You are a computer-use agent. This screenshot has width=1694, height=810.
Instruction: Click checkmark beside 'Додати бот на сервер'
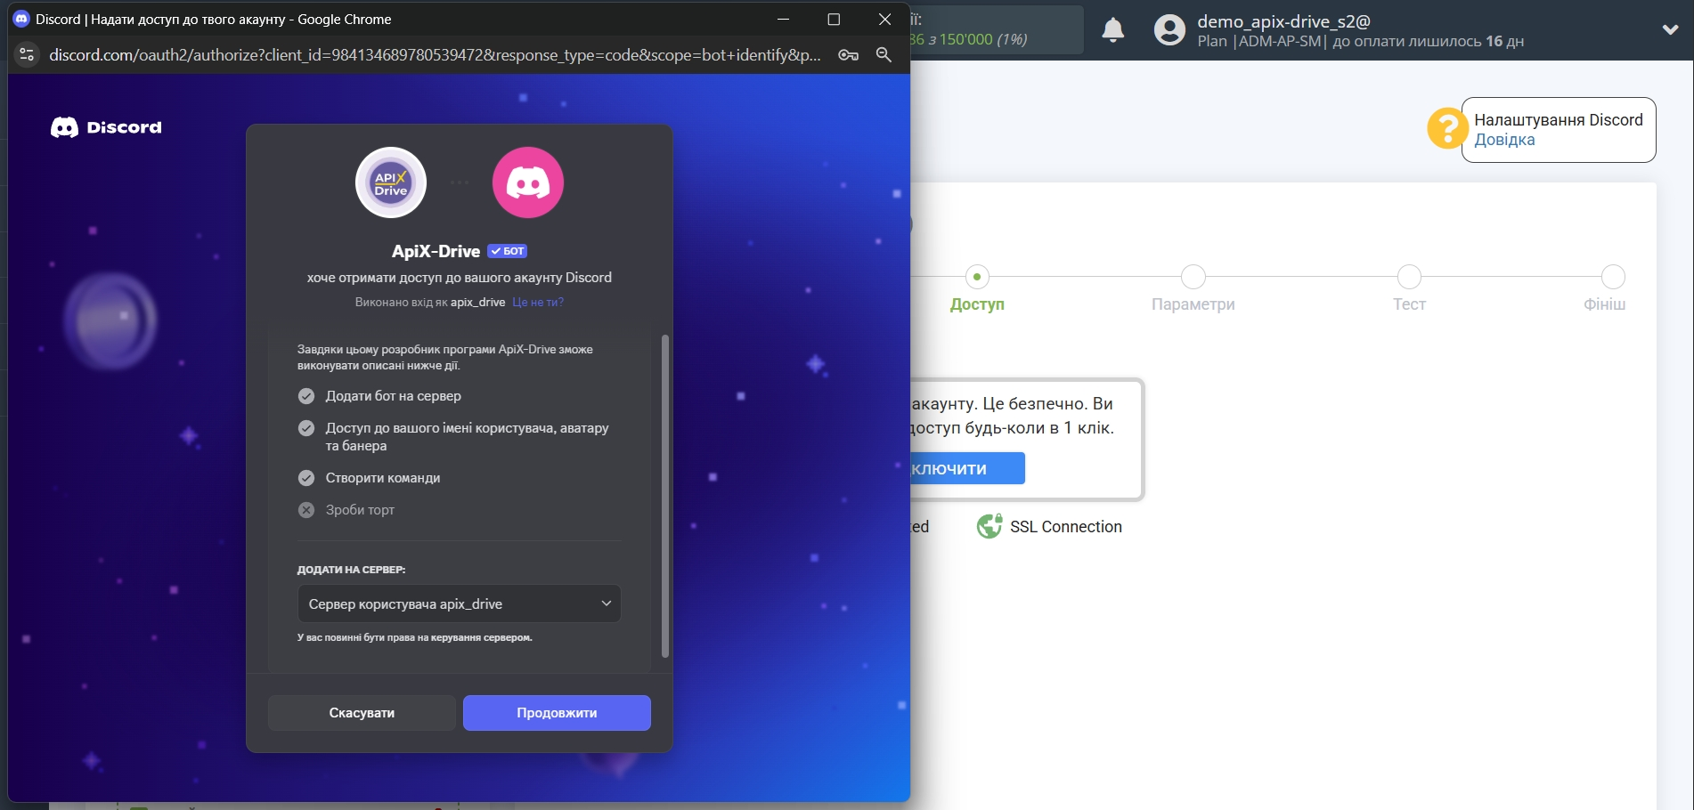pos(306,396)
